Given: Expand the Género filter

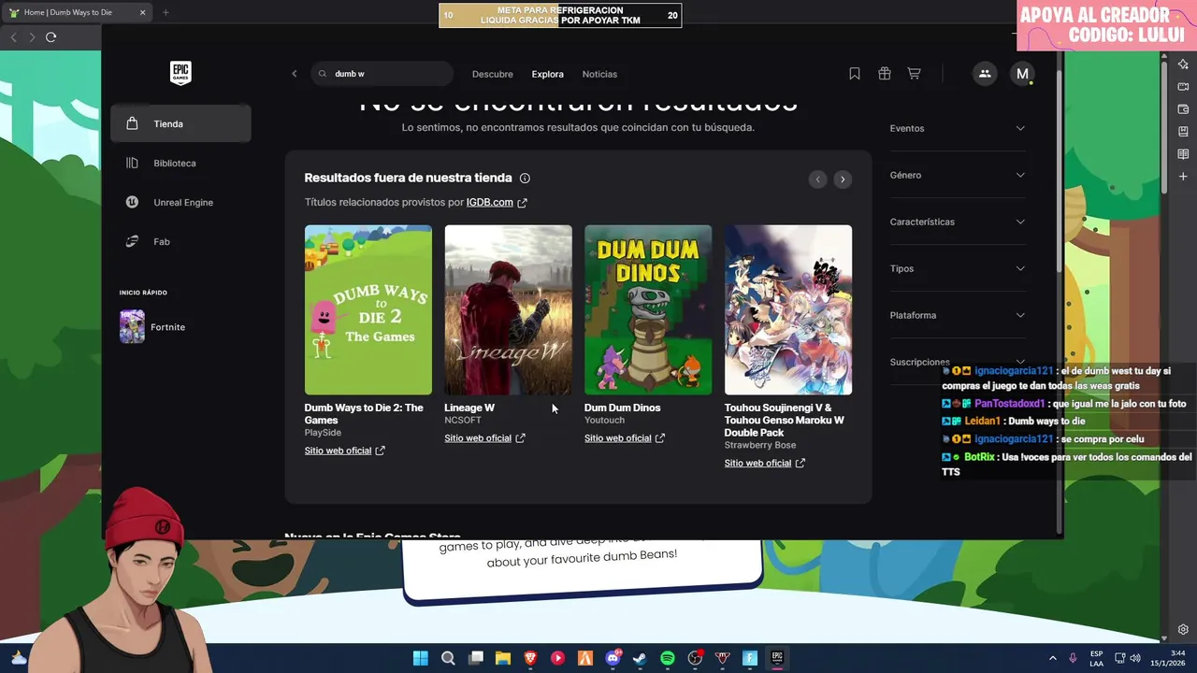Looking at the screenshot, I should click(x=958, y=175).
